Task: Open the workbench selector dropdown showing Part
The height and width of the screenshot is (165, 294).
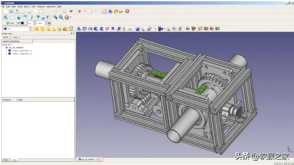Action: click(17, 29)
